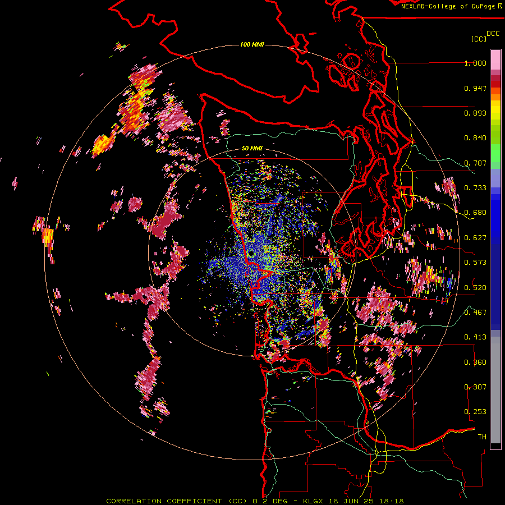Click the Correlation Coefficient caption at bottom
Image resolution: width=505 pixels, height=505 pixels.
pyautogui.click(x=254, y=501)
